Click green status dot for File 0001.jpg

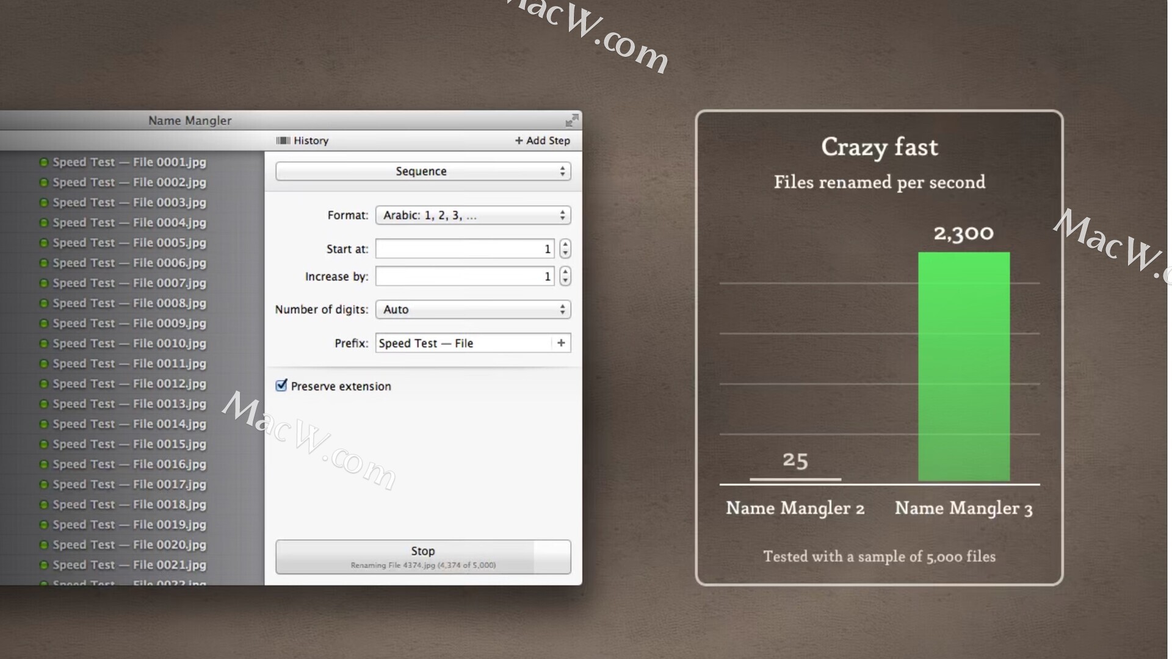pyautogui.click(x=44, y=162)
